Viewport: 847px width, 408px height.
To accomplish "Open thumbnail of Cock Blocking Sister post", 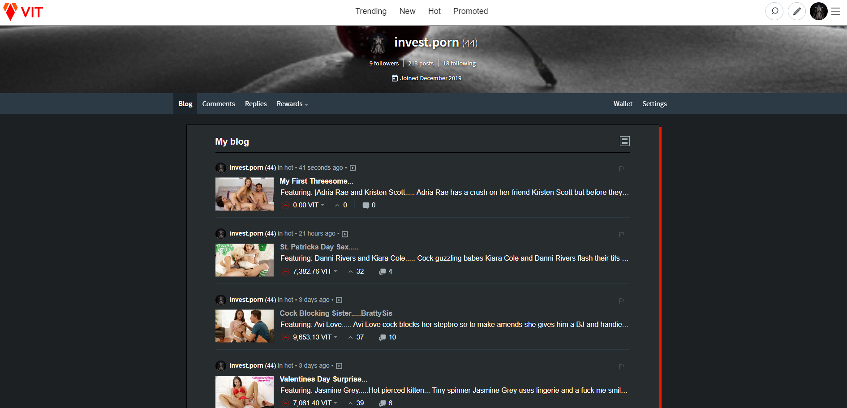I will (245, 326).
